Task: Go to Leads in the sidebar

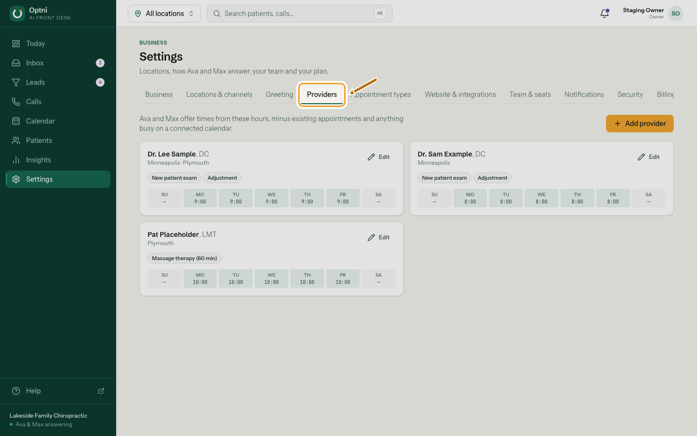Action: point(58,82)
